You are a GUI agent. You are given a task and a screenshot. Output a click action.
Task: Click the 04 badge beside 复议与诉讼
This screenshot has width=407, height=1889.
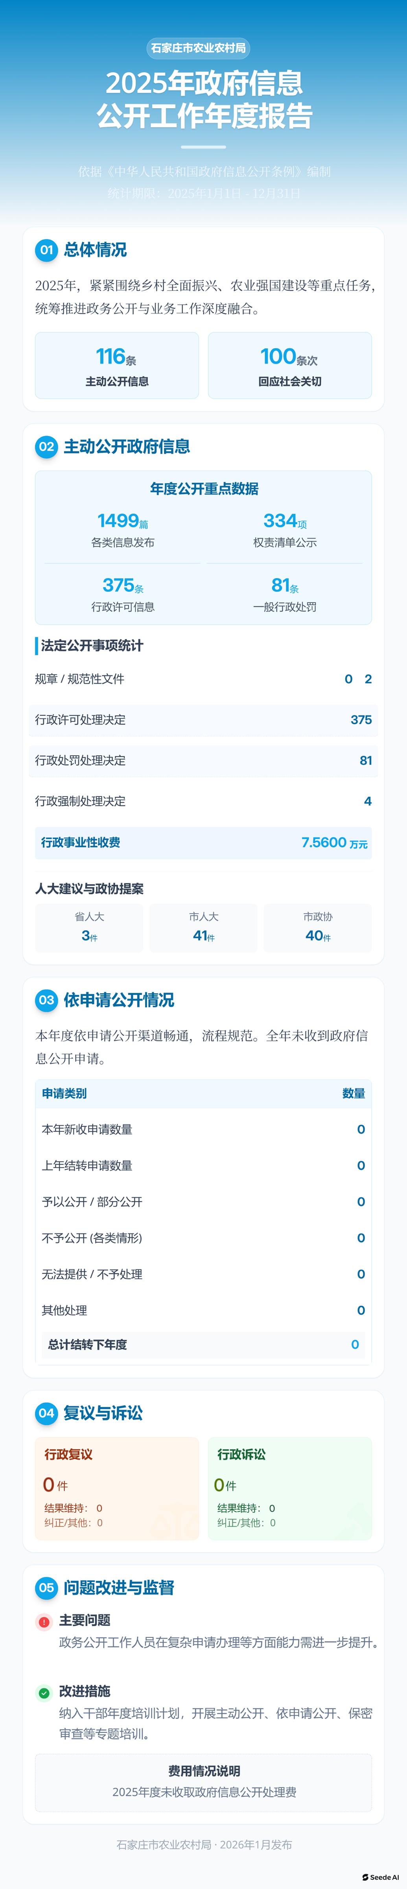tap(46, 1413)
